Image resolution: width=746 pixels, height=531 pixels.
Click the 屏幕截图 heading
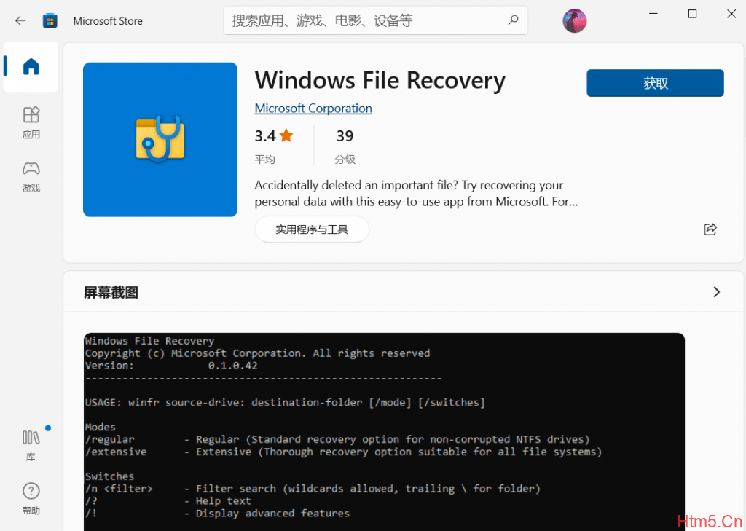[x=111, y=293]
